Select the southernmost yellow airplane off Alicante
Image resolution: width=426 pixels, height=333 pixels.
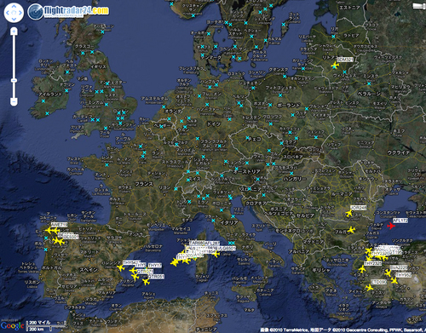(146, 282)
